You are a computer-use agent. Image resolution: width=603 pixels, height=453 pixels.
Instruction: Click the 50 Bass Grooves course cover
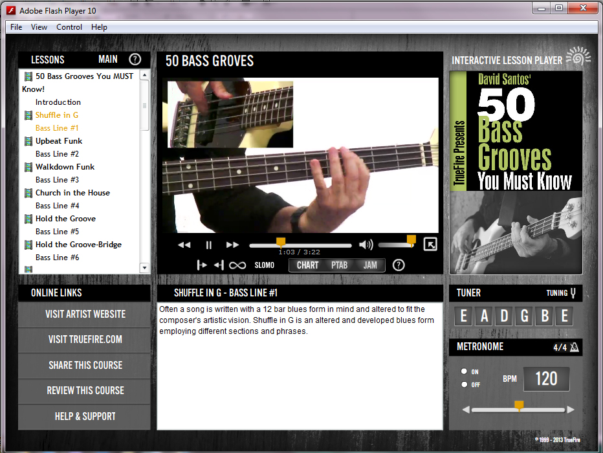516,172
